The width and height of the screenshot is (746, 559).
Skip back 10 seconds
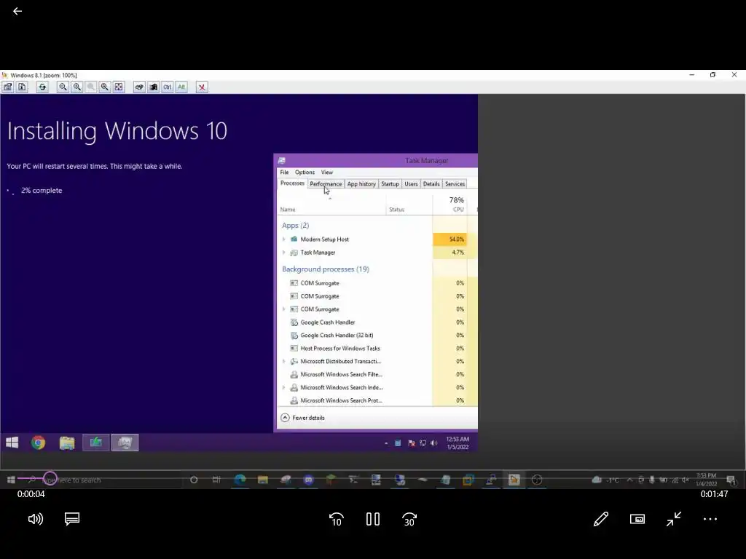(x=337, y=520)
